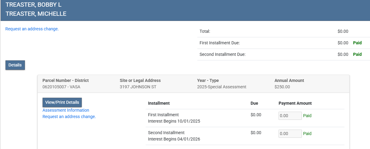Image resolution: width=370 pixels, height=149 pixels.
Task: Click the top Request an address change link
Action: [32, 29]
